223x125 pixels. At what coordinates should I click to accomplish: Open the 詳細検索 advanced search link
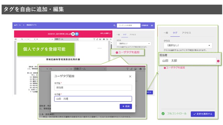(145, 25)
